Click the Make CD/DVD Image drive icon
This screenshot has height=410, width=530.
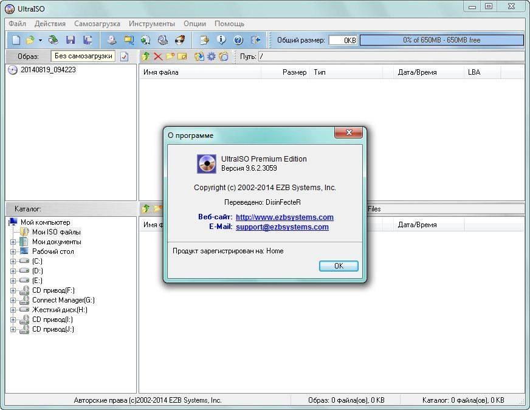[112, 40]
